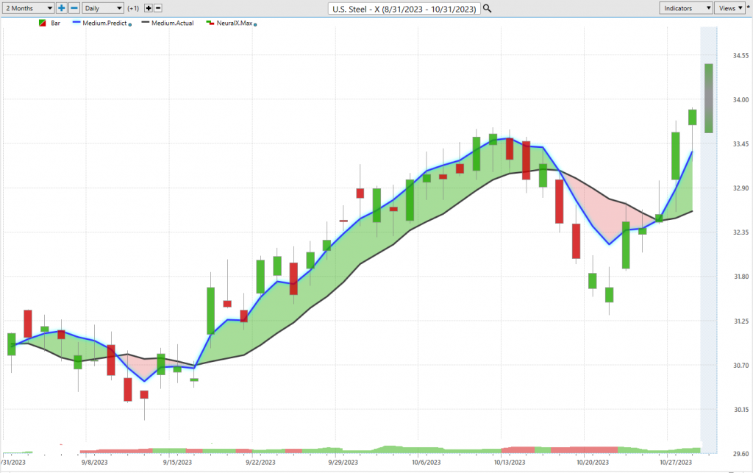This screenshot has width=753, height=473.
Task: Click the dot beside Medium.Predict
Action: 130,24
